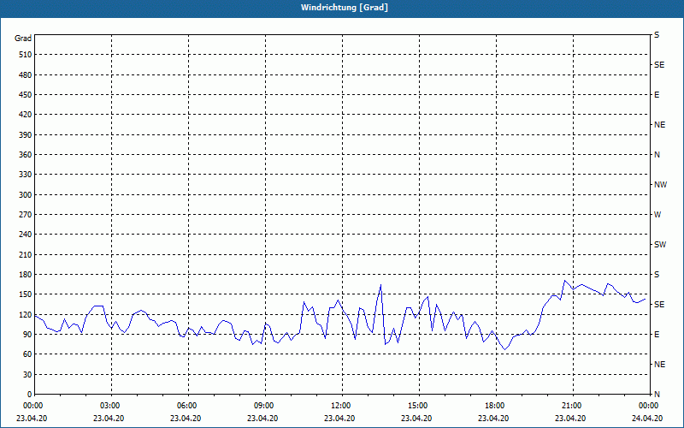Select the 06:00 time marker
Image resolution: width=684 pixels, height=428 pixels.
point(188,406)
